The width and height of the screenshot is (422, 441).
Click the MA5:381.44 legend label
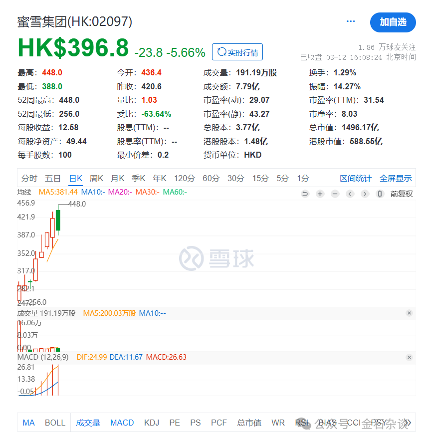pyautogui.click(x=58, y=192)
